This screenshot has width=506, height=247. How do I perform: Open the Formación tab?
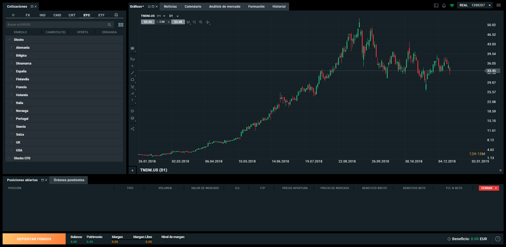[x=256, y=6]
